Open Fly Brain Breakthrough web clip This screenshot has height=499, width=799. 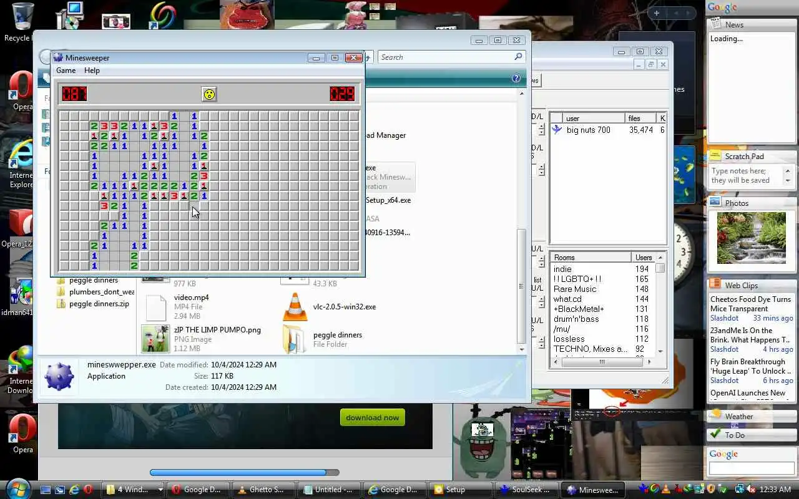coord(750,366)
